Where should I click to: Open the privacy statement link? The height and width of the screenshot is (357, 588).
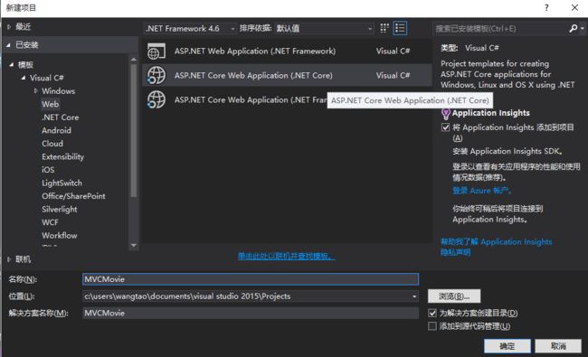pos(455,252)
